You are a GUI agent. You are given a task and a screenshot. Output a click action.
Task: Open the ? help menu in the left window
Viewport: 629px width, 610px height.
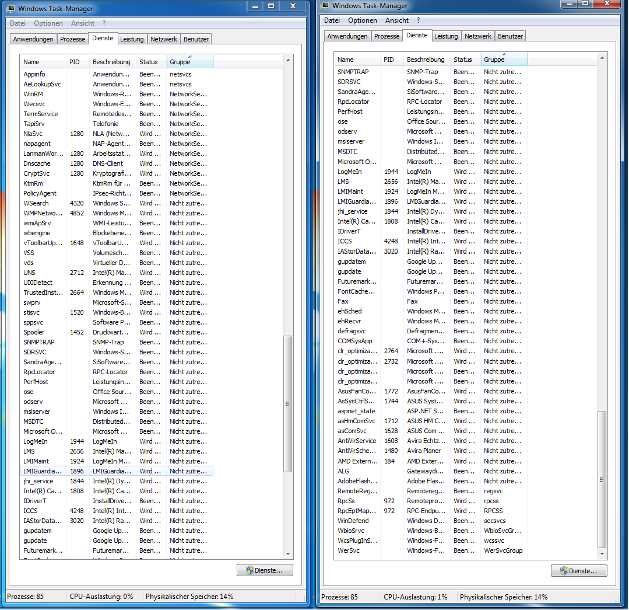(x=104, y=23)
